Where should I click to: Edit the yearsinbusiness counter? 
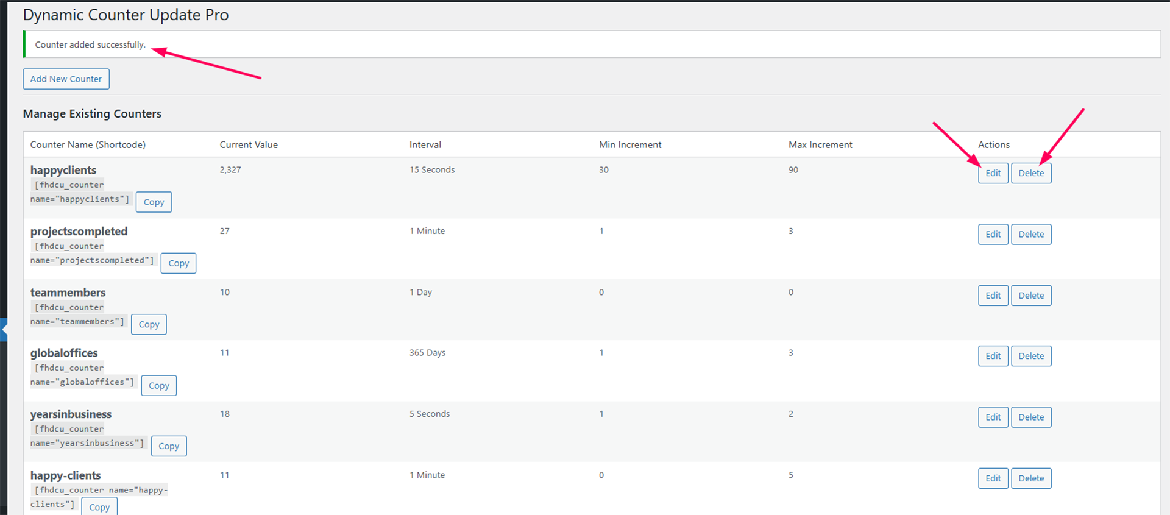click(x=993, y=417)
